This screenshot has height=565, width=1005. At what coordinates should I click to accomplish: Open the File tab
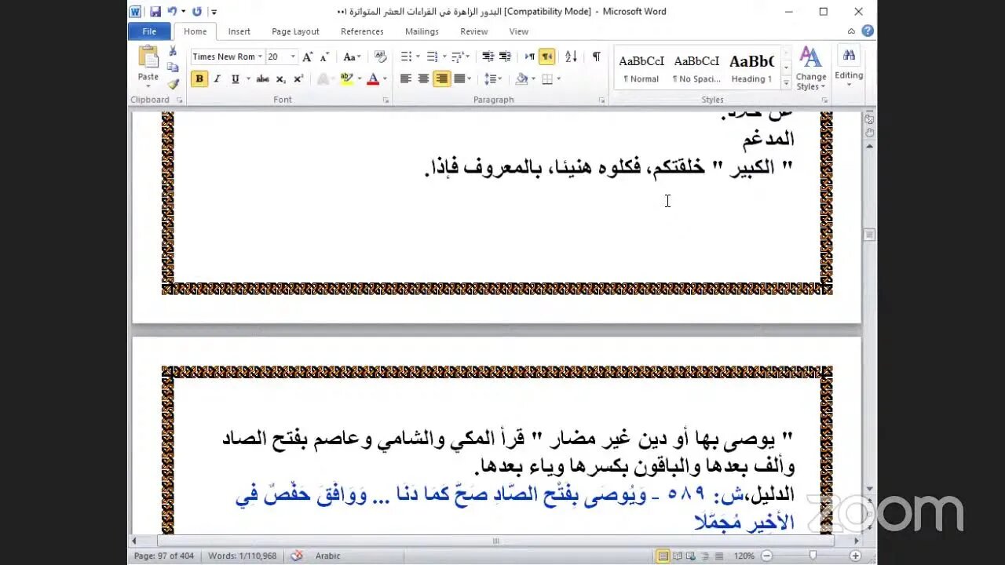[x=149, y=31]
